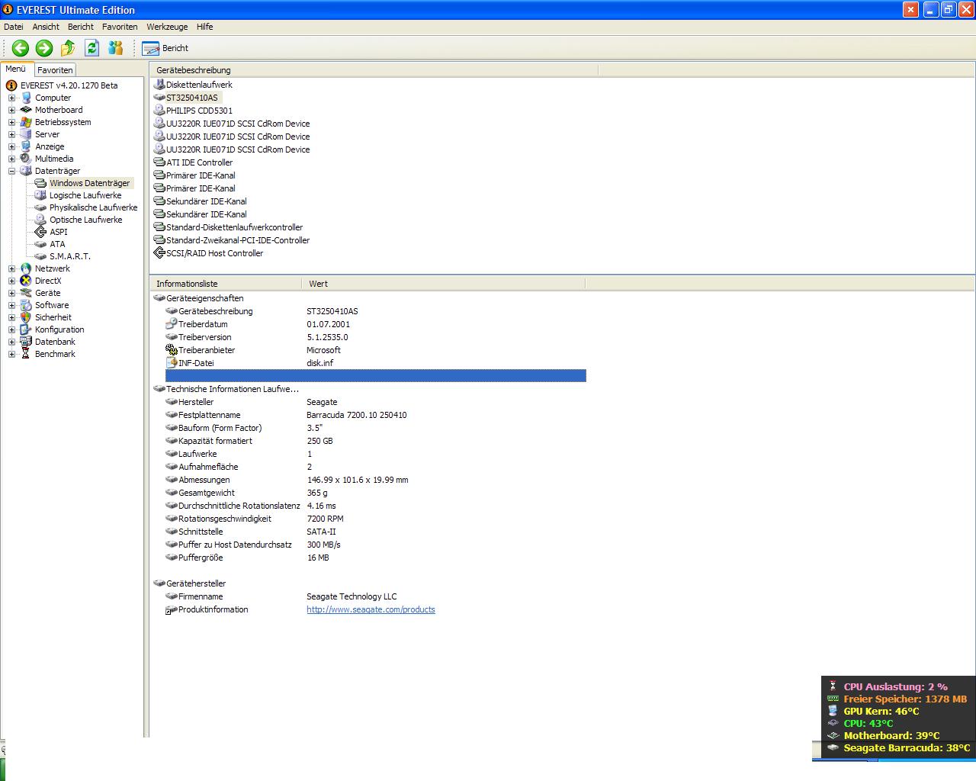Image resolution: width=976 pixels, height=781 pixels.
Task: Click the Bericht toolbar button
Action: point(165,48)
